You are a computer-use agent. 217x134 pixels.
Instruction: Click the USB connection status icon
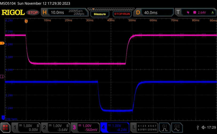[198, 127]
